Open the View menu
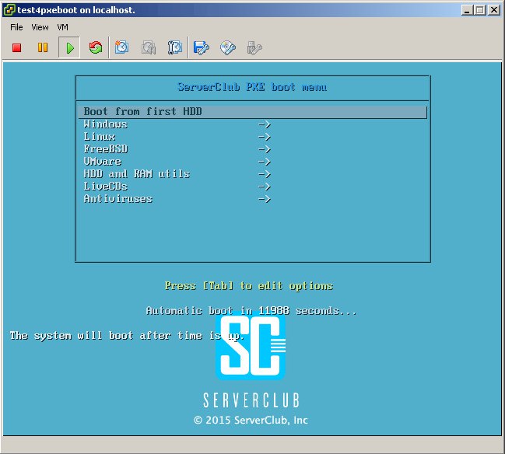This screenshot has width=505, height=454. [x=40, y=27]
